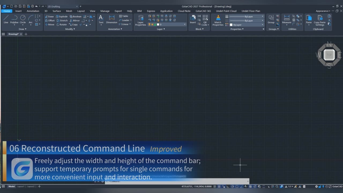343x193 pixels.
Task: Switch to the Manage tab
Action: 105,11
